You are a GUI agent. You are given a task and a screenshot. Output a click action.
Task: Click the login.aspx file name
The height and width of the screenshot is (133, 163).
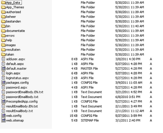click(13, 73)
